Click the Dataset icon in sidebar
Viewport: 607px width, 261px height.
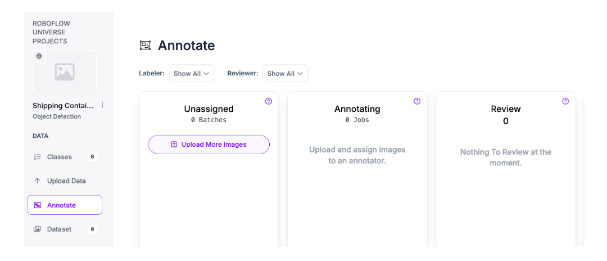(x=38, y=229)
